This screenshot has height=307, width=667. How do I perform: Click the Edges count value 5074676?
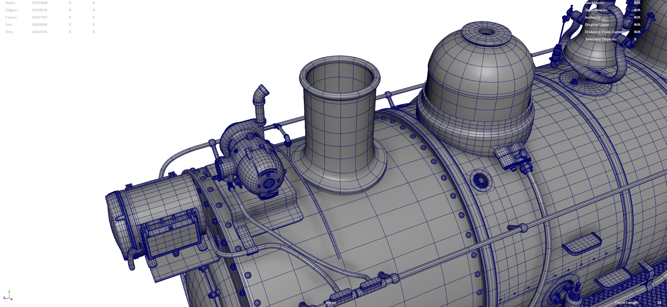pyautogui.click(x=39, y=10)
